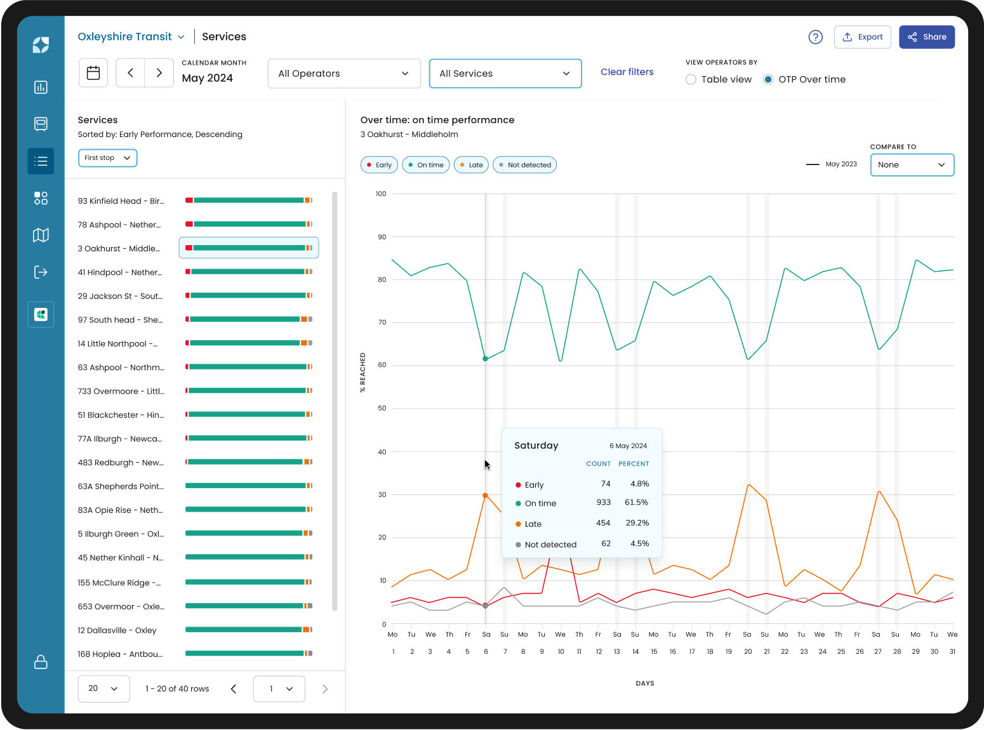Toggle the Not detected legend chip
The image size is (984, 730).
tap(525, 165)
